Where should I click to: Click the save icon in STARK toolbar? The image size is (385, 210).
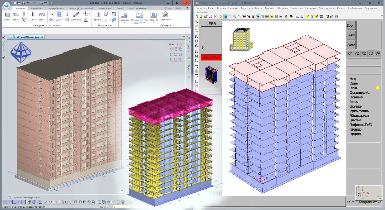coord(210,17)
